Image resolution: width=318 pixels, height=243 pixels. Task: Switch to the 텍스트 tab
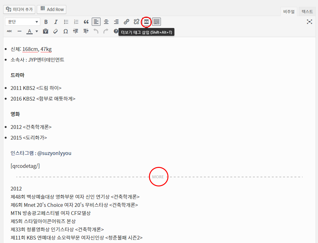pyautogui.click(x=307, y=12)
